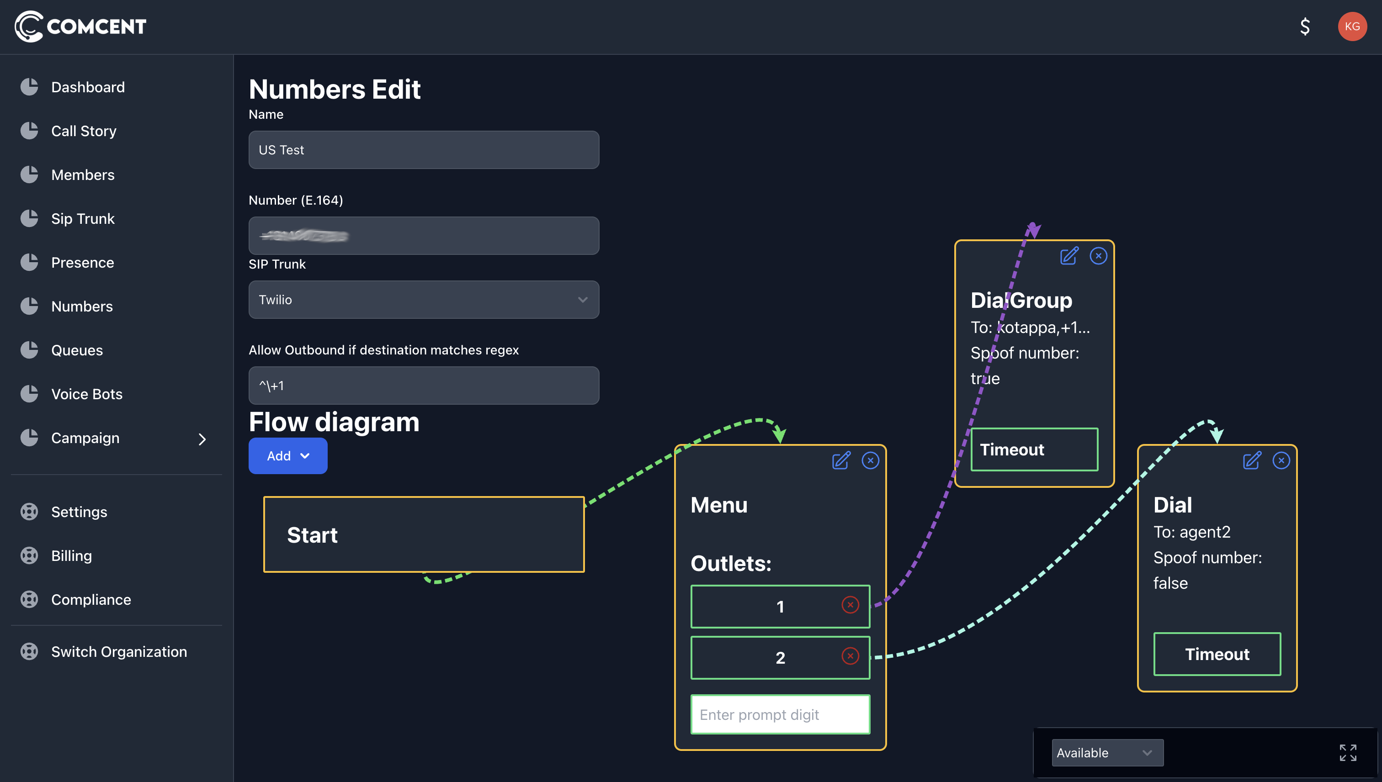Delete outlet 2 from Menu
The width and height of the screenshot is (1382, 782).
coord(850,656)
